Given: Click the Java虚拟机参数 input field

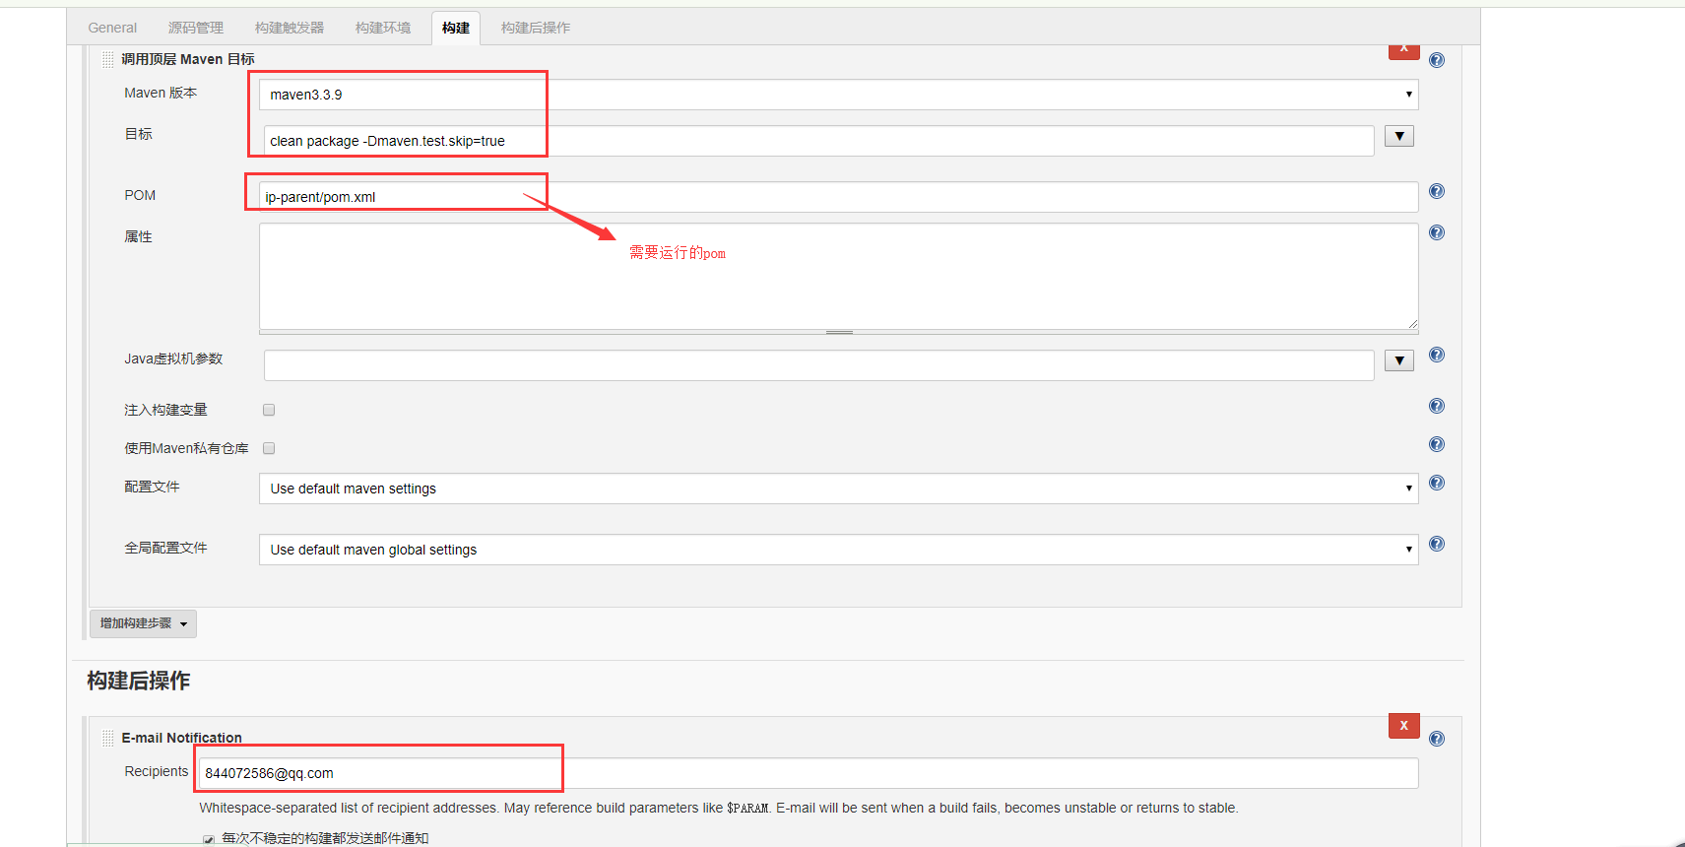Looking at the screenshot, I should coord(818,365).
